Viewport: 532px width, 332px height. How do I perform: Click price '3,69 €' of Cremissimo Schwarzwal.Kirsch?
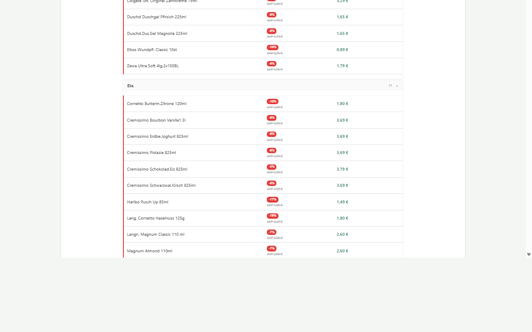coord(342,186)
